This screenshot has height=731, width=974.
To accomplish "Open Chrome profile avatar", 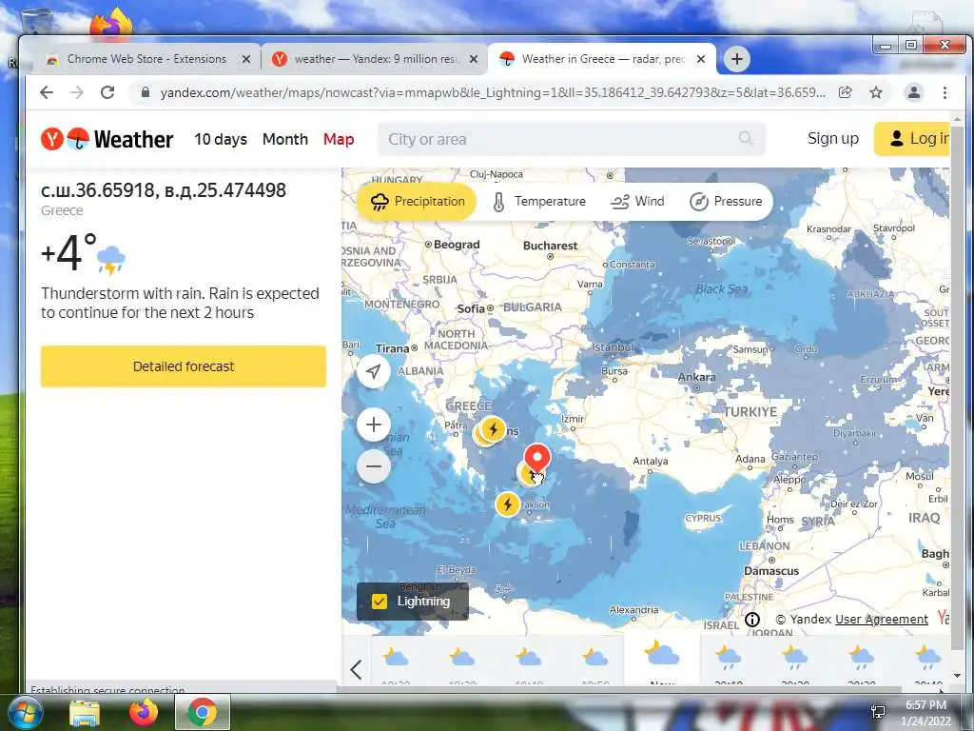I will (914, 92).
